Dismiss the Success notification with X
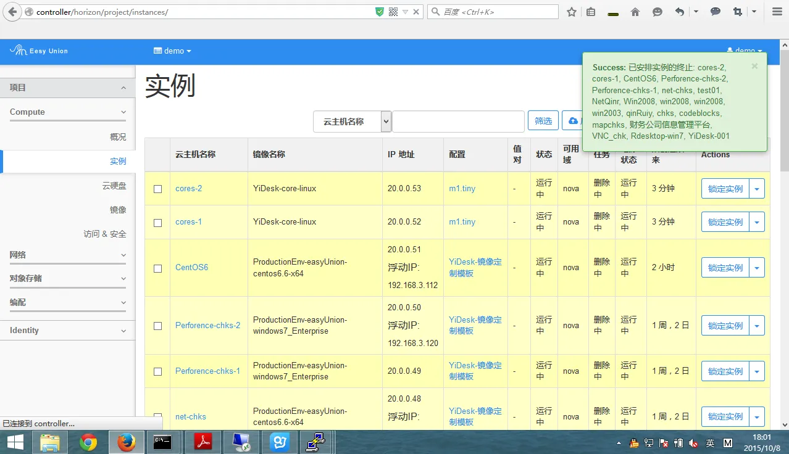Image resolution: width=789 pixels, height=454 pixels. [754, 66]
